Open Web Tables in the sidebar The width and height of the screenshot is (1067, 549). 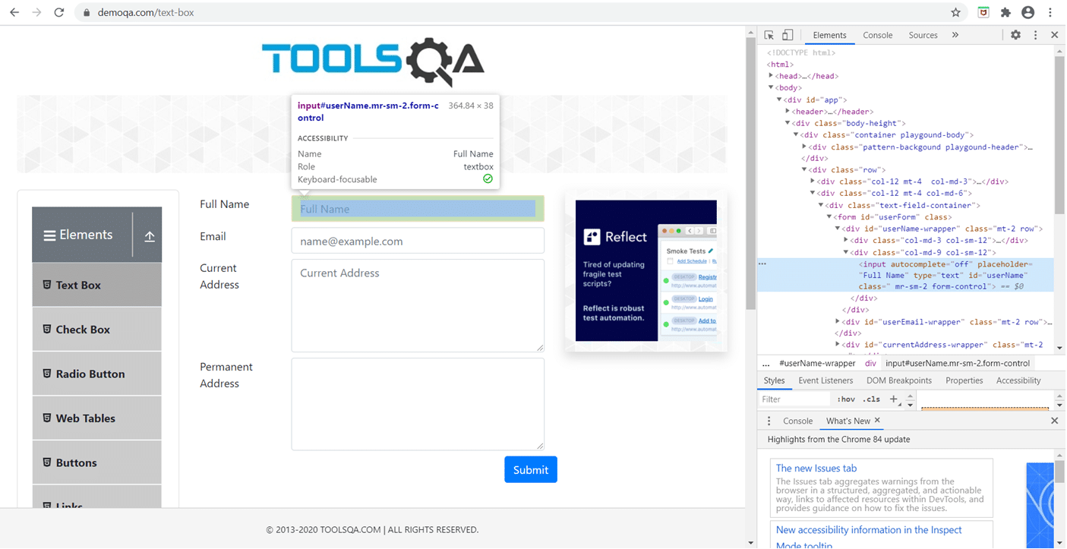pos(97,418)
